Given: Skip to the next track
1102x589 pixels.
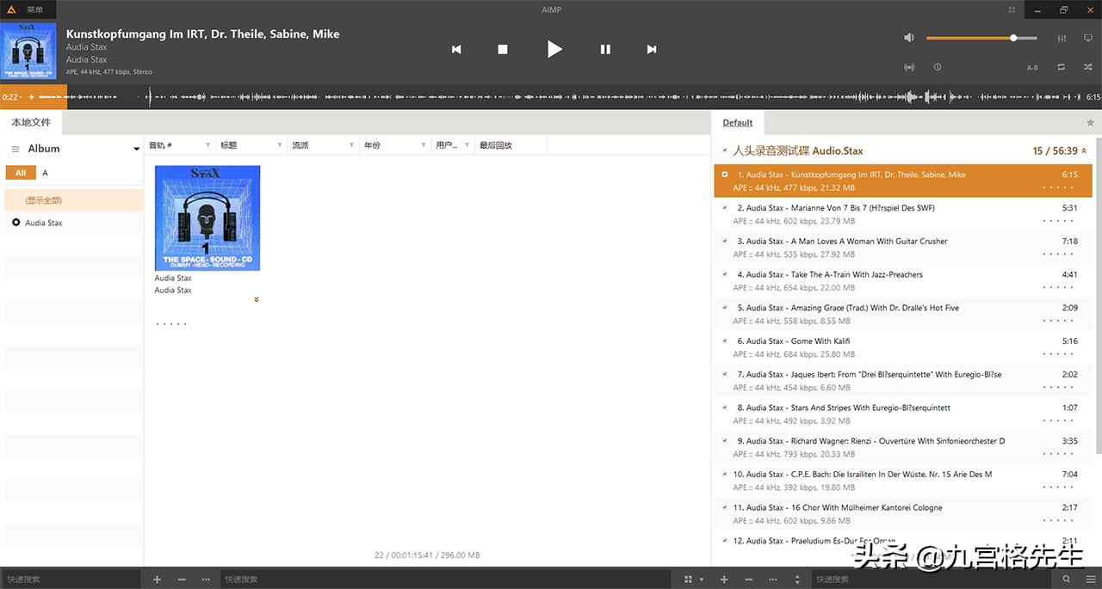Looking at the screenshot, I should [x=652, y=50].
